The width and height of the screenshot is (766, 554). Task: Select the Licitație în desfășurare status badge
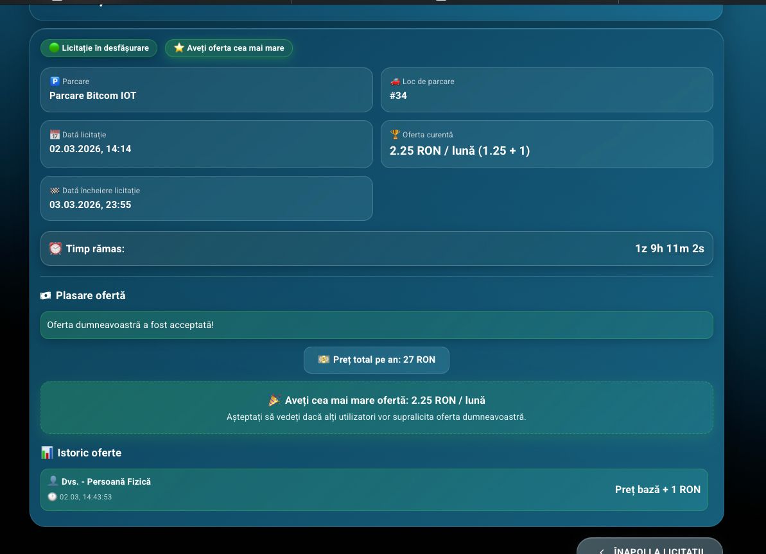(99, 48)
